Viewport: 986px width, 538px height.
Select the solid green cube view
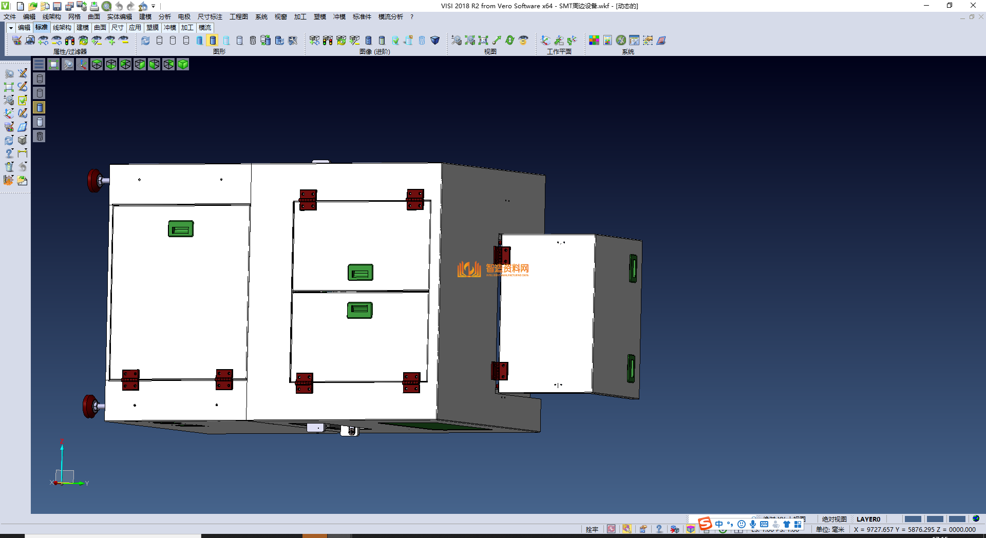tap(183, 64)
